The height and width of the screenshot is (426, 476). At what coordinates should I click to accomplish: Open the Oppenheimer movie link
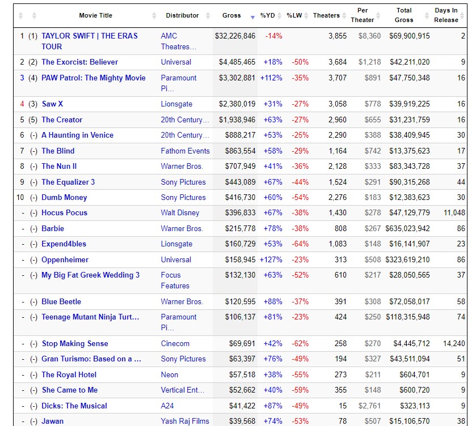pos(65,259)
